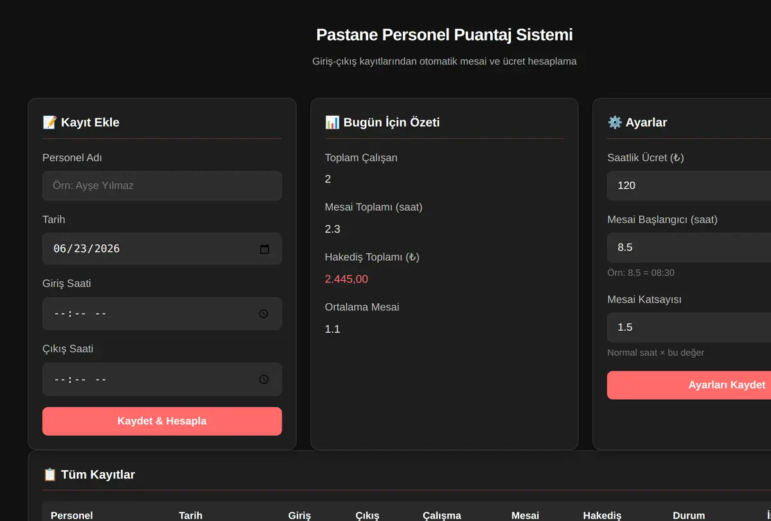Click the Personel column header
771x521 pixels.
(72, 515)
